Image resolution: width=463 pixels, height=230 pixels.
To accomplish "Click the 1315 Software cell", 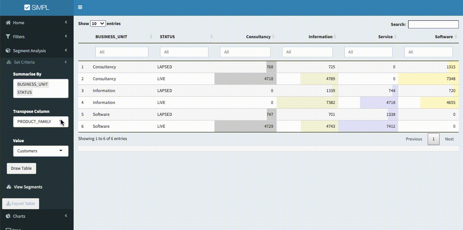I will (429, 67).
